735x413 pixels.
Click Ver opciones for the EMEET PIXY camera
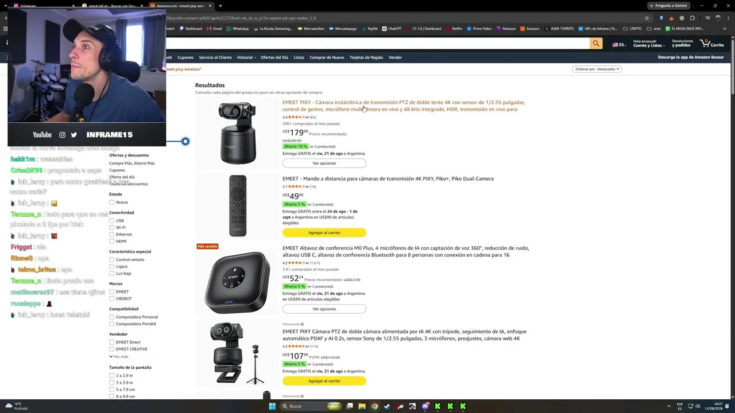(x=324, y=163)
